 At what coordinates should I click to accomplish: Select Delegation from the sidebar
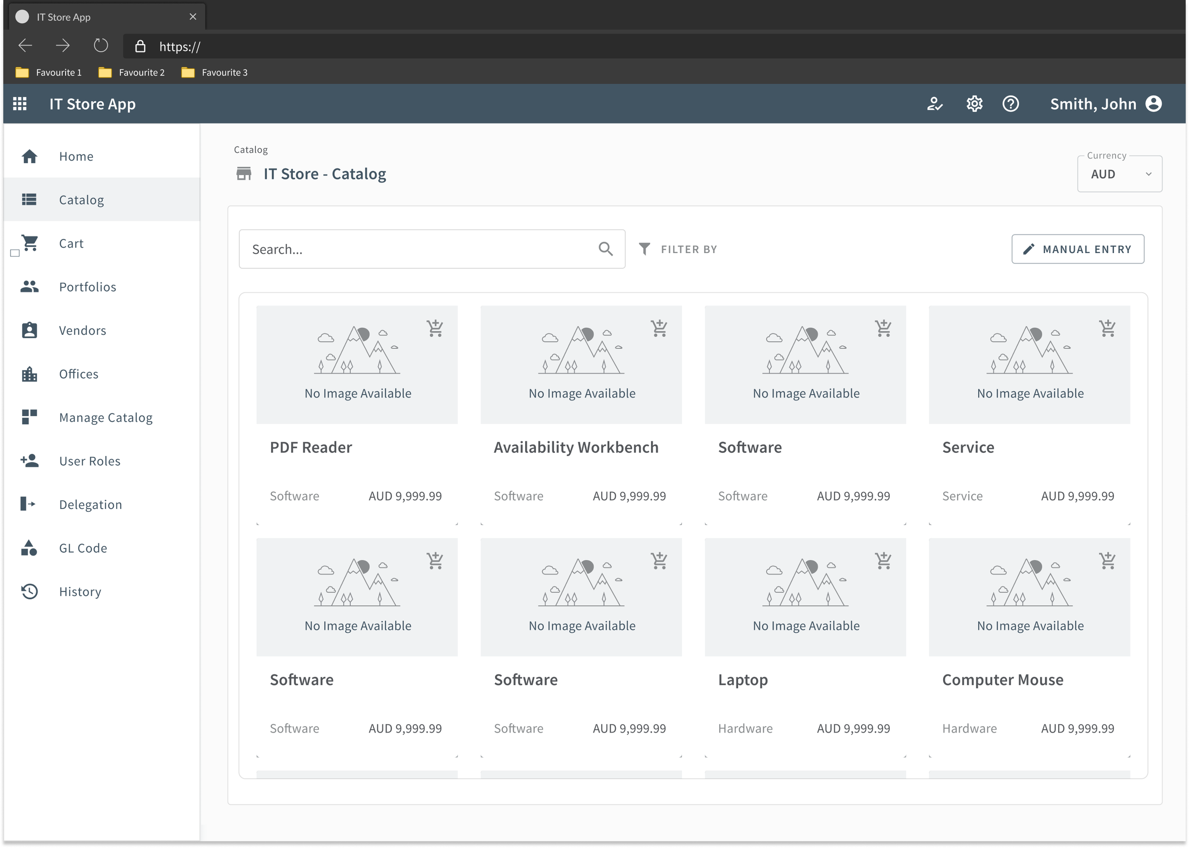click(x=90, y=504)
